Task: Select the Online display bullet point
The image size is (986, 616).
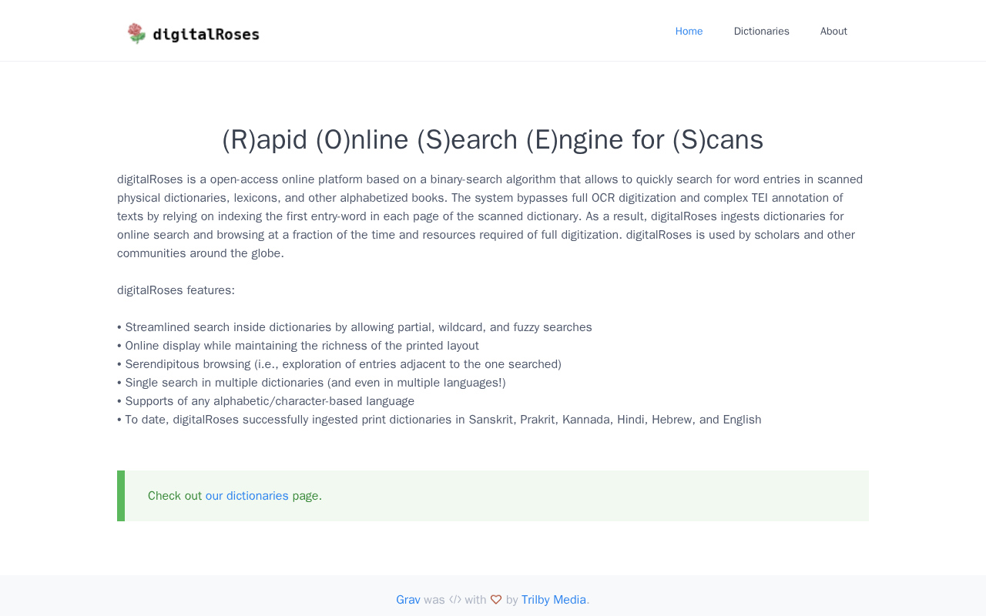Action: [x=298, y=346]
